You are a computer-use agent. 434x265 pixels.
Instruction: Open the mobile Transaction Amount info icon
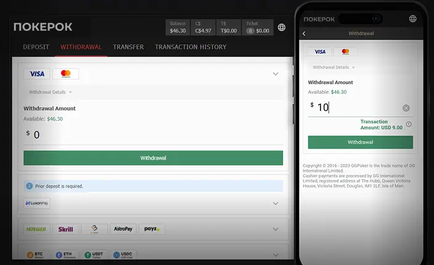coord(409,124)
